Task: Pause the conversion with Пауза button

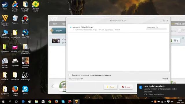Action: pos(110,87)
